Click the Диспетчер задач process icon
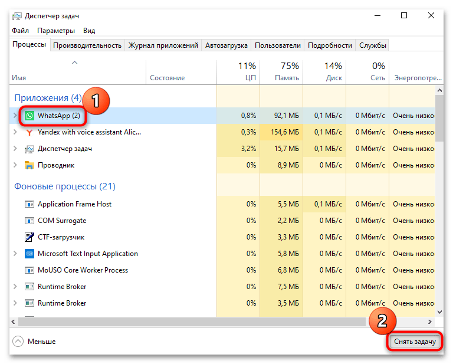The image size is (453, 364). [x=29, y=149]
